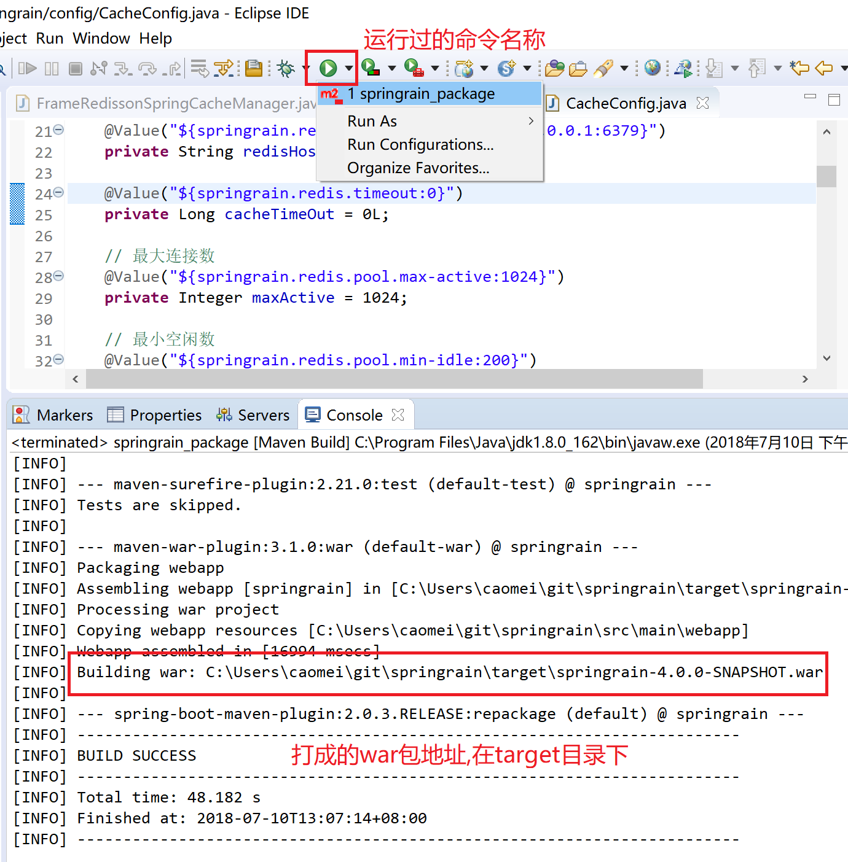
Task: Launch the Coverage run icon
Action: [x=371, y=68]
